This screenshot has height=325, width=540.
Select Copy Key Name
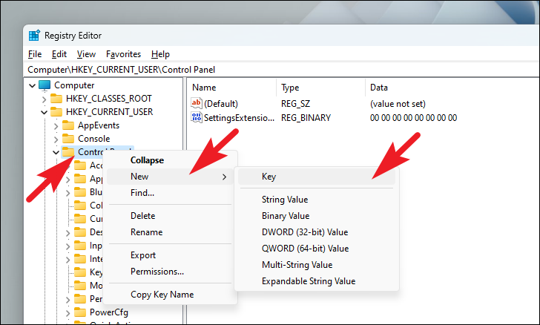171,295
